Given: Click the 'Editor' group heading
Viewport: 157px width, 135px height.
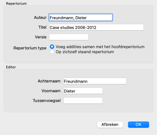Looking at the screenshot, I should click(11, 67).
